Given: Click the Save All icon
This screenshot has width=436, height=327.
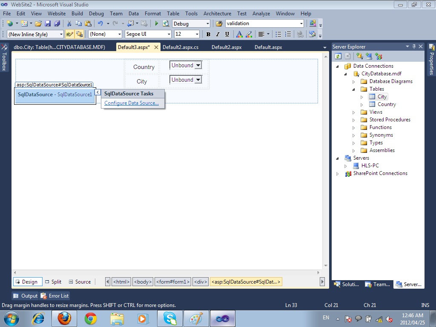Looking at the screenshot, I should pyautogui.click(x=57, y=24).
